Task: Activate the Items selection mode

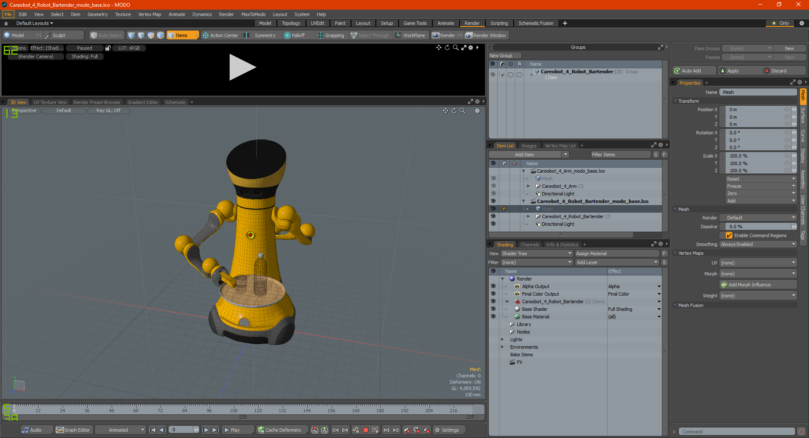Action: 182,35
